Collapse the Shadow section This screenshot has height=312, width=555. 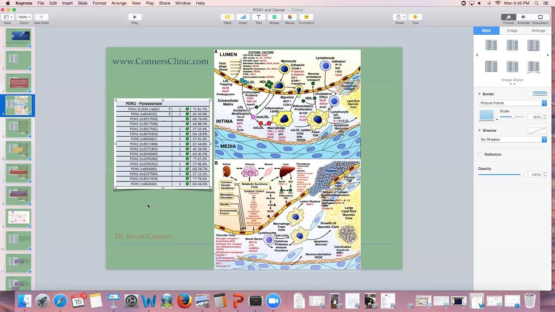[480, 130]
